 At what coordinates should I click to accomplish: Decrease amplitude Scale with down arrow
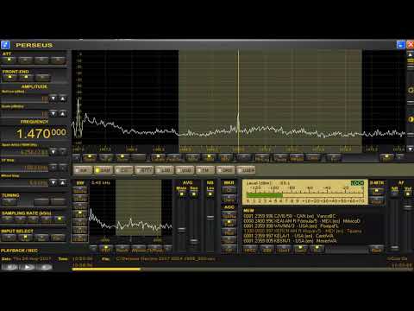(53, 113)
